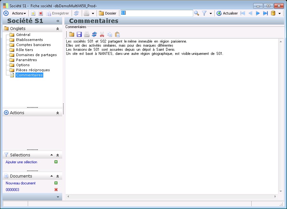Delete document 0000003 with red X
The image size is (287, 209).
pyautogui.click(x=56, y=189)
